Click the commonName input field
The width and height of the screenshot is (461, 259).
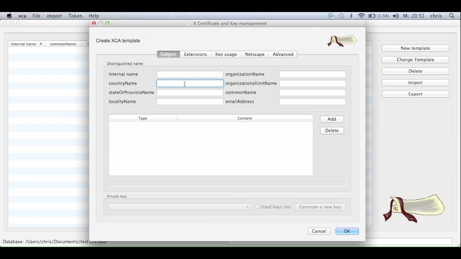click(x=312, y=92)
